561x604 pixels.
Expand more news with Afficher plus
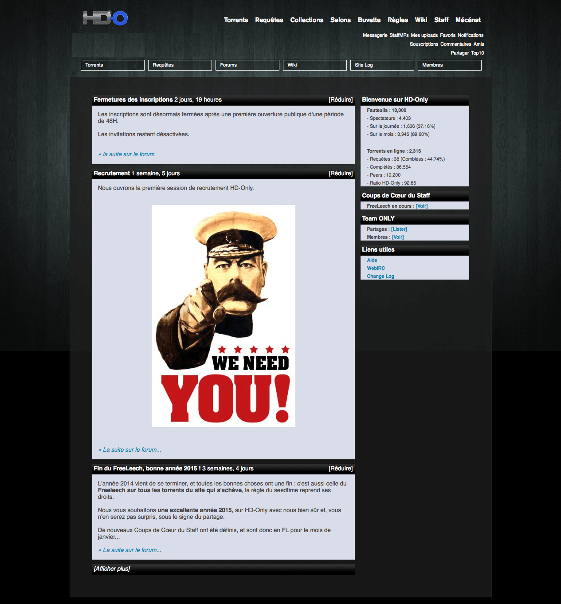[112, 569]
